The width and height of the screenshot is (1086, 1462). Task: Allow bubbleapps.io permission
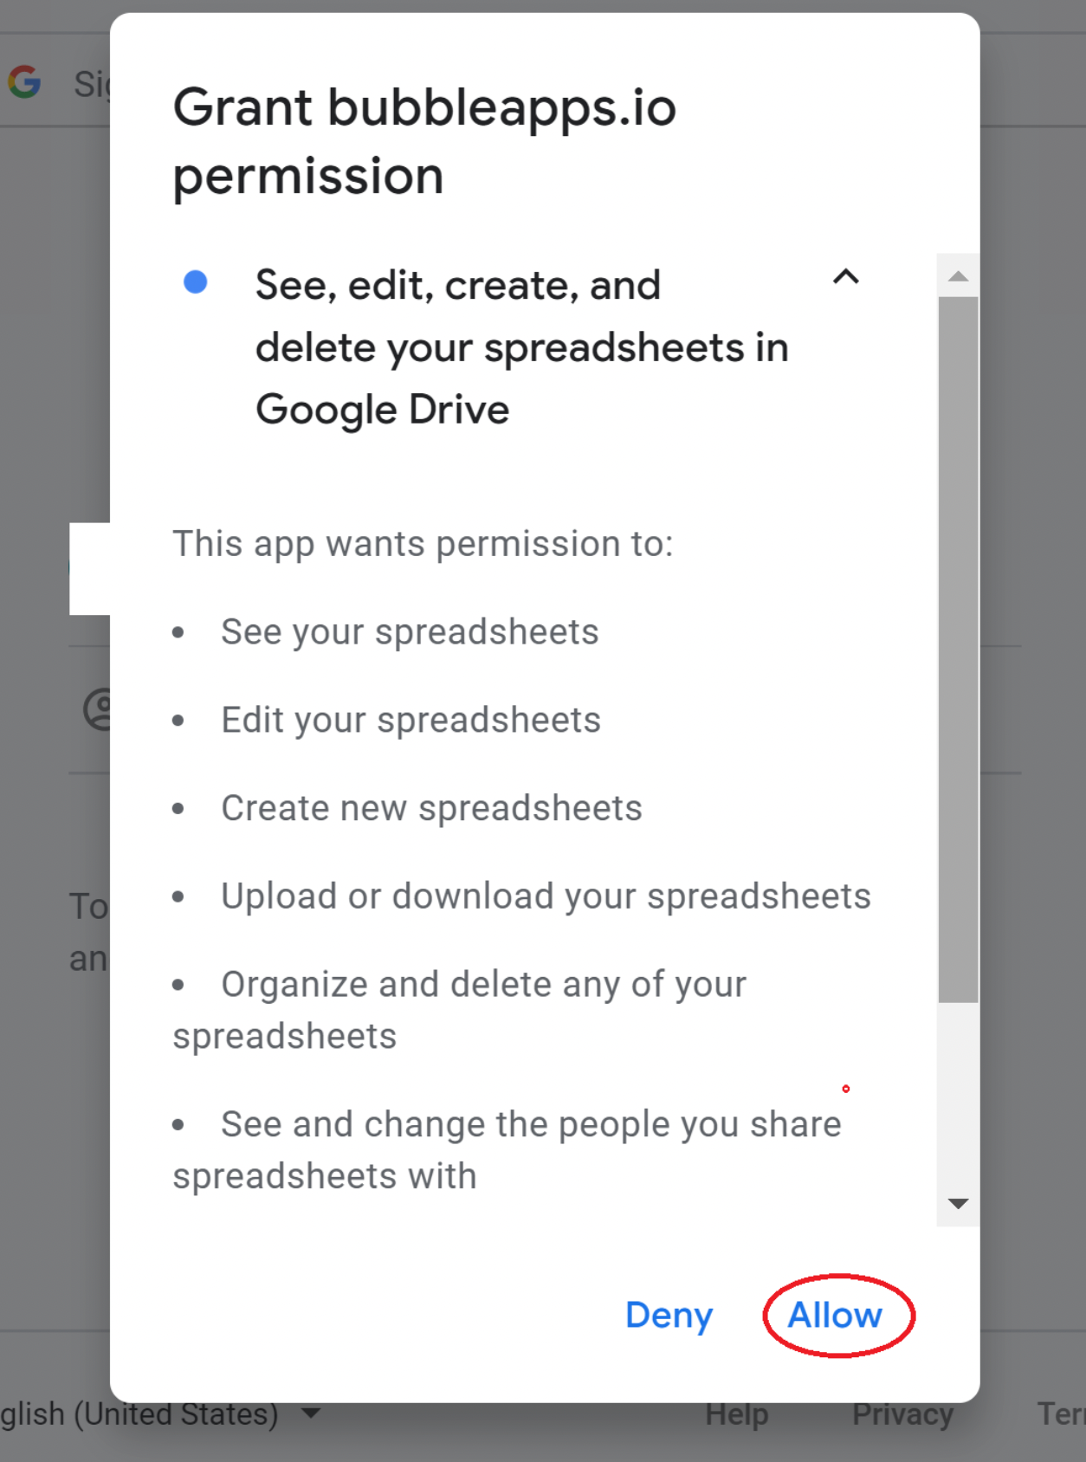[x=835, y=1315]
